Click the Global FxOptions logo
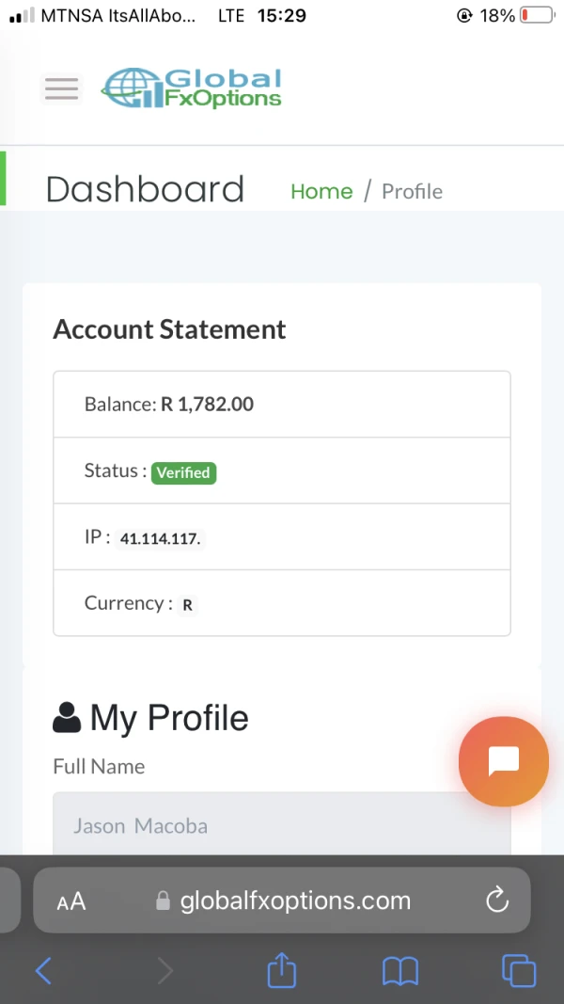The height and width of the screenshot is (1004, 564). (x=192, y=88)
